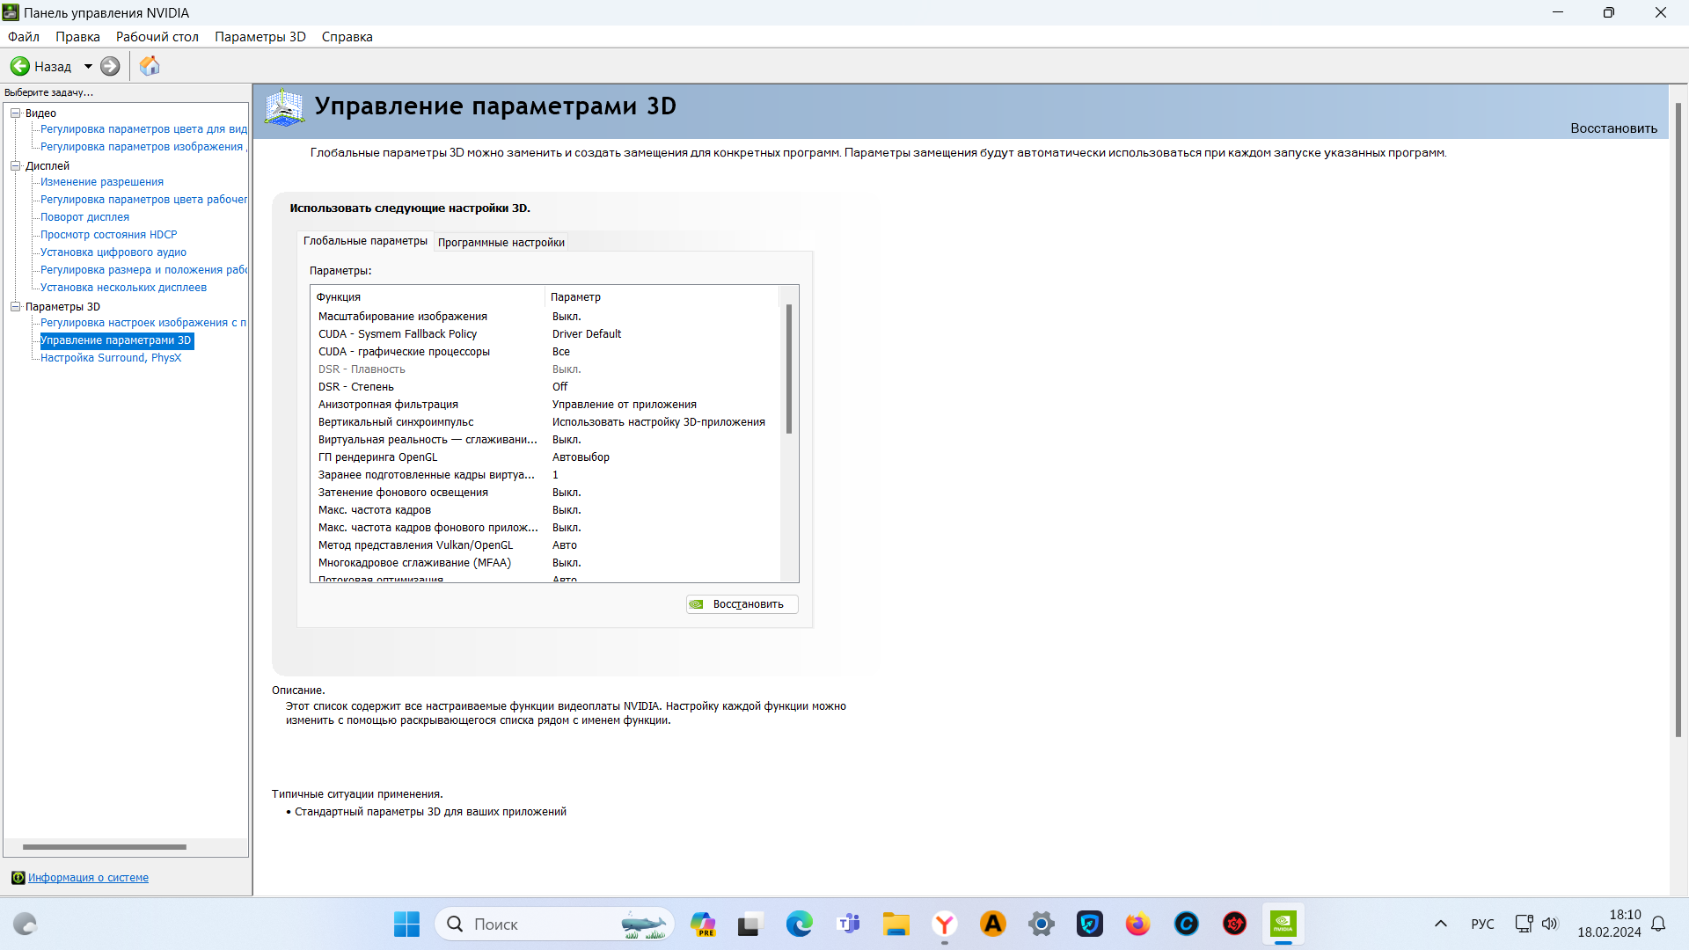Open the Settings gear in the taskbar
Viewport: 1689px width, 950px height.
click(1041, 924)
